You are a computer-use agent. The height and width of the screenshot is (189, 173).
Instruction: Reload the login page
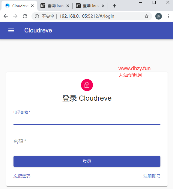(x=25, y=16)
